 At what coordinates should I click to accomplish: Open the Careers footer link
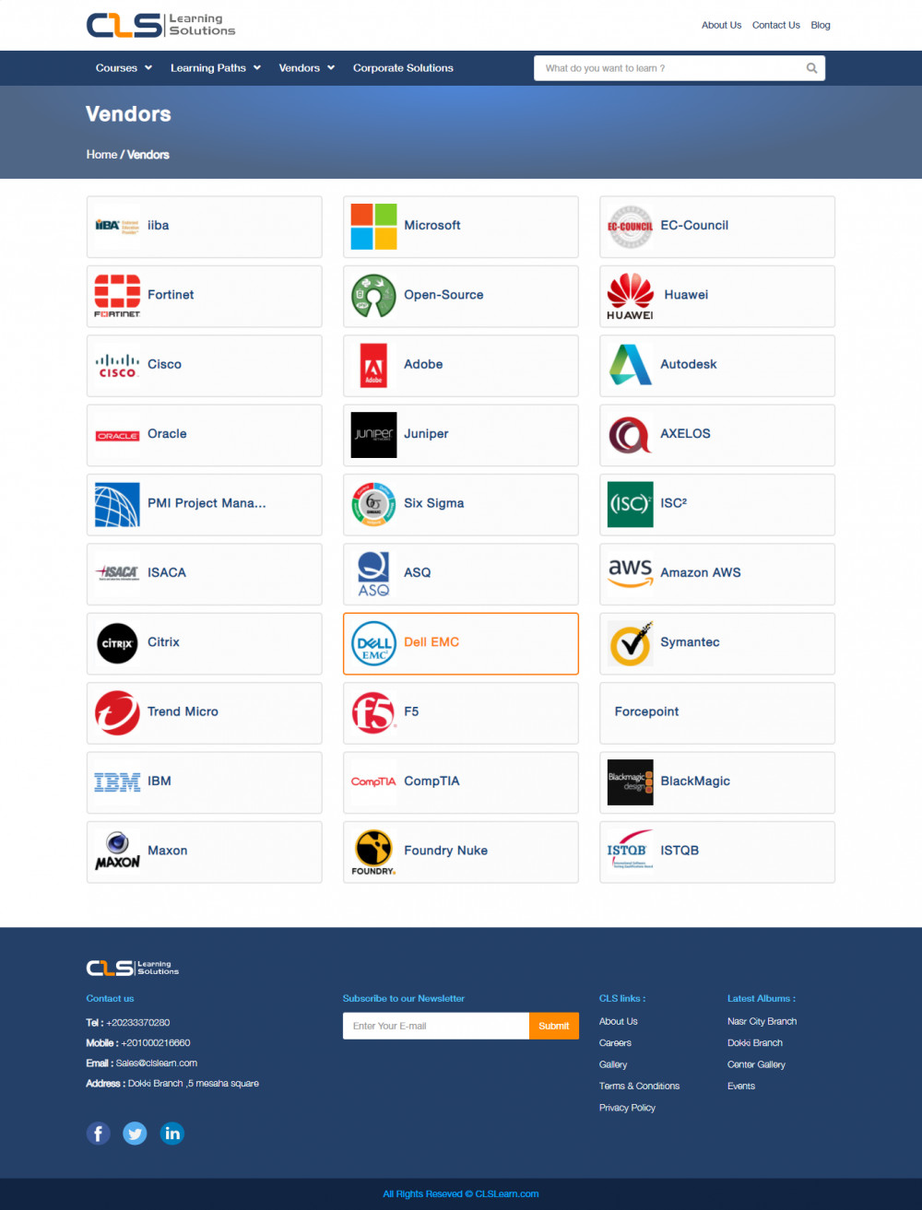click(615, 1043)
